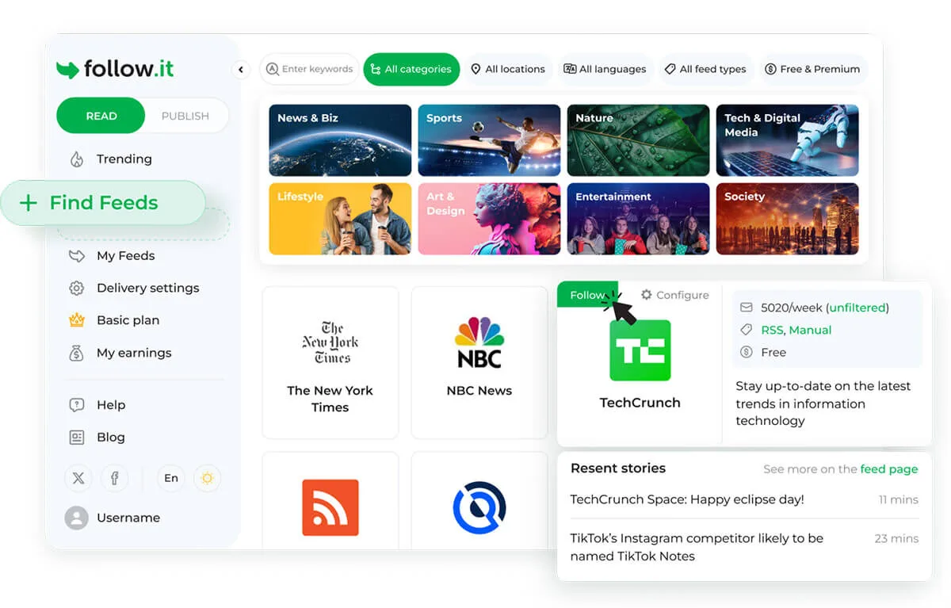Click the search magnifier icon
This screenshot has height=608, width=951.
click(x=273, y=69)
